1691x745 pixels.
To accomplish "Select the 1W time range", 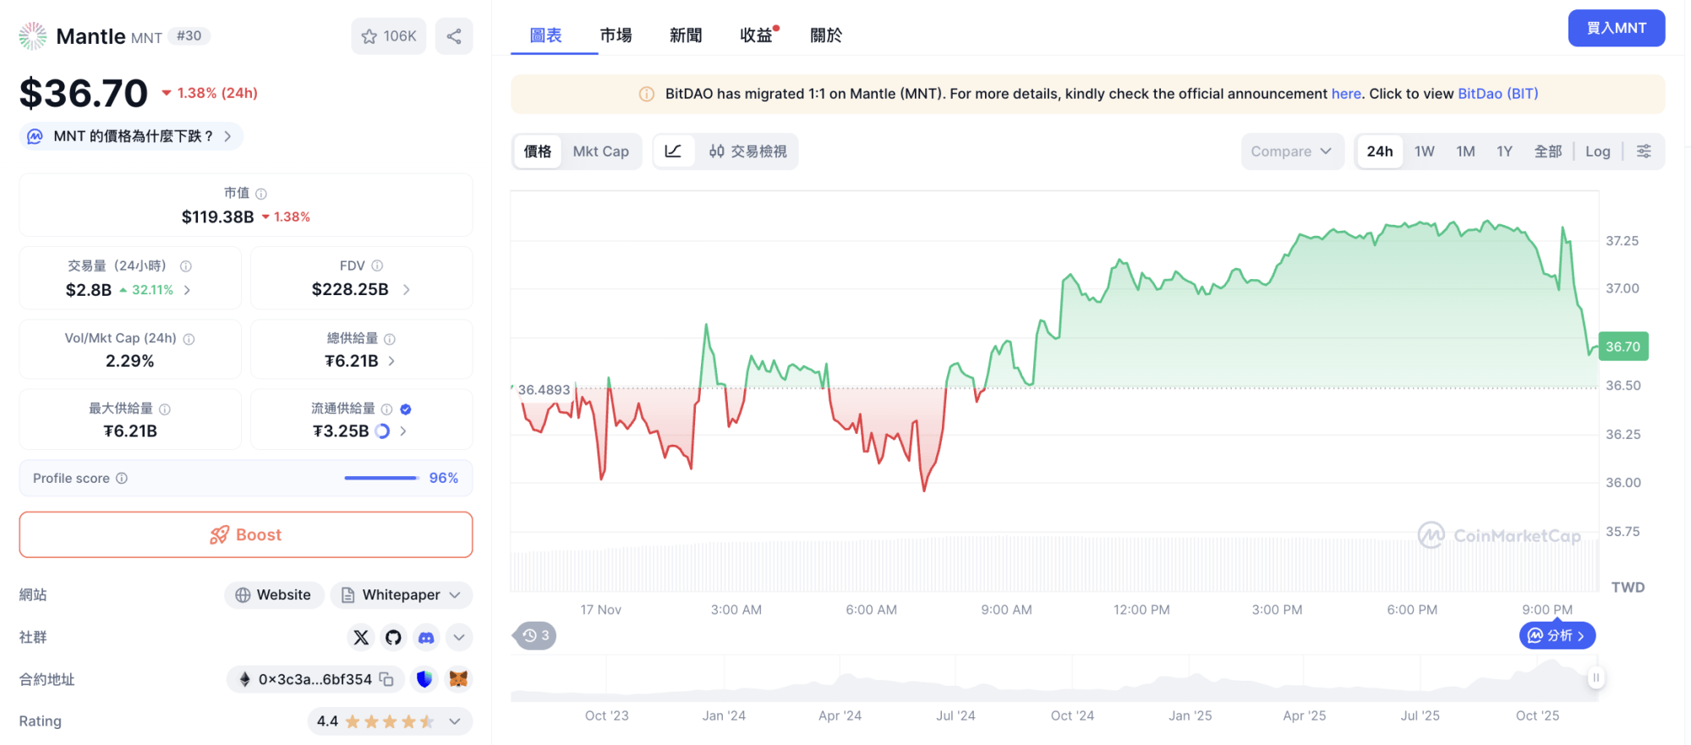I will pyautogui.click(x=1425, y=151).
